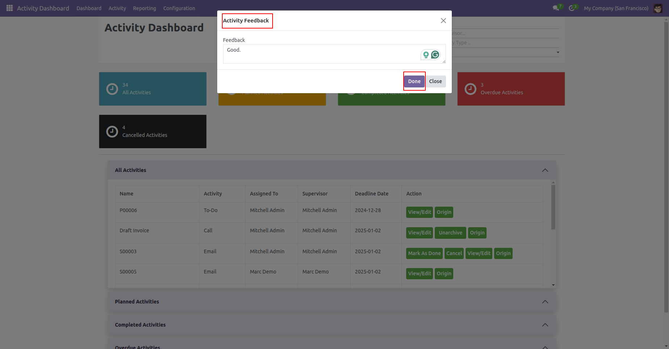Click View/Edit for P00006
Screen dimensions: 669x349
tap(420, 212)
